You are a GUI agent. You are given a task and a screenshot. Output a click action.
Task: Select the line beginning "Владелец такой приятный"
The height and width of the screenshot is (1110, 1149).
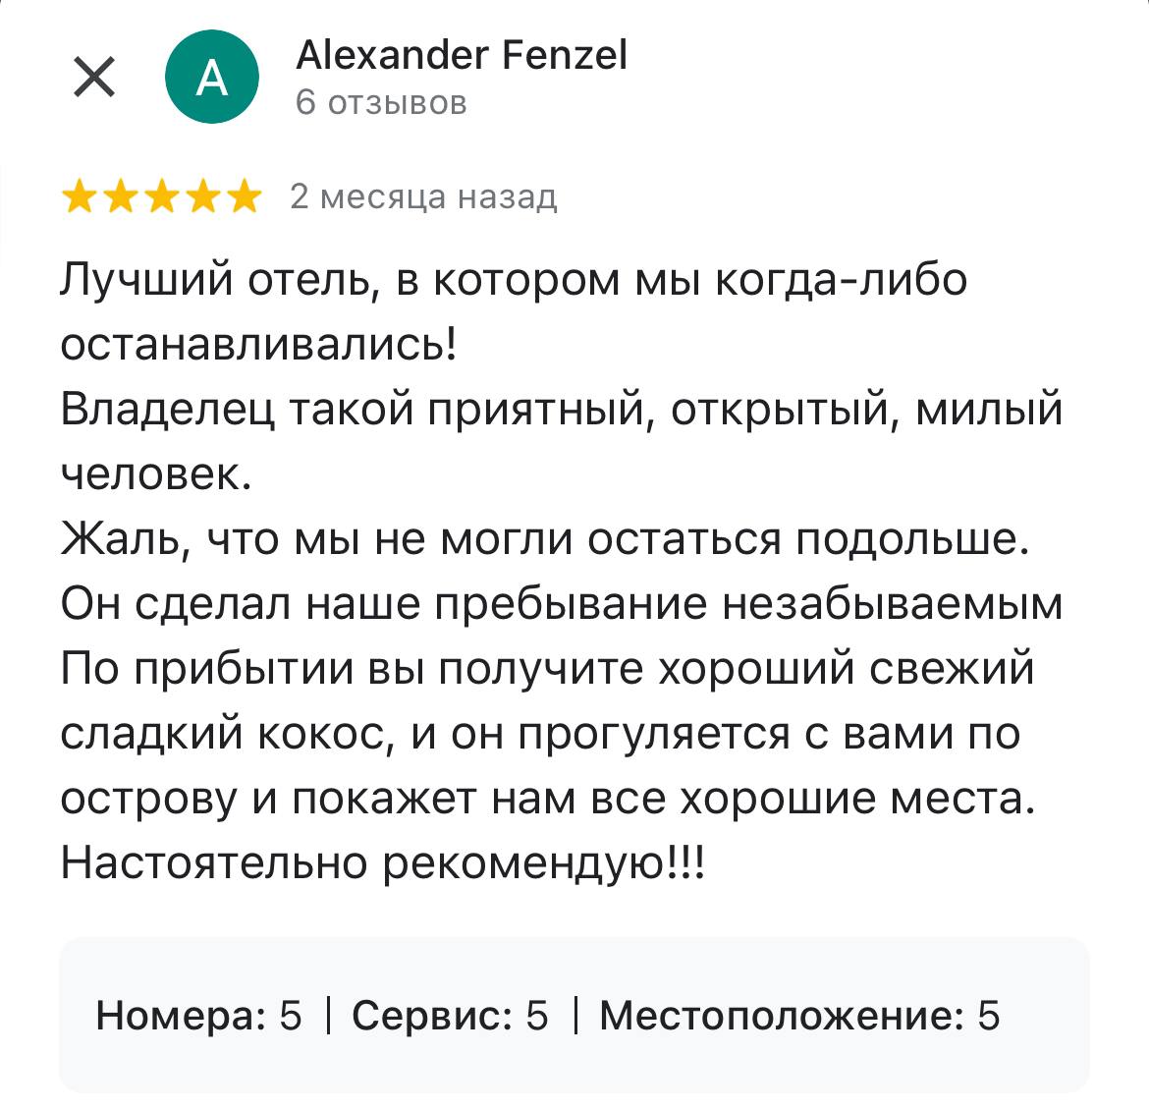click(x=561, y=411)
